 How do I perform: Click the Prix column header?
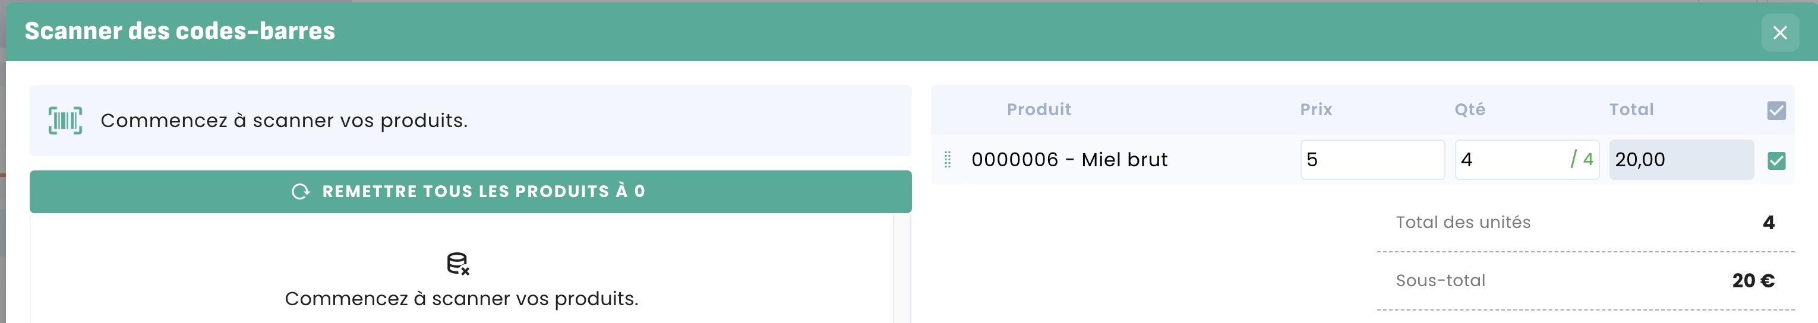tap(1315, 109)
